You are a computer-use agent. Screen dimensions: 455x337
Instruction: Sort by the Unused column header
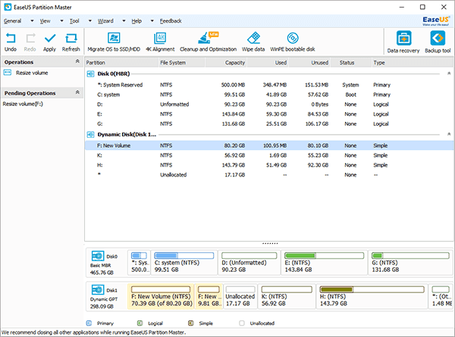309,63
